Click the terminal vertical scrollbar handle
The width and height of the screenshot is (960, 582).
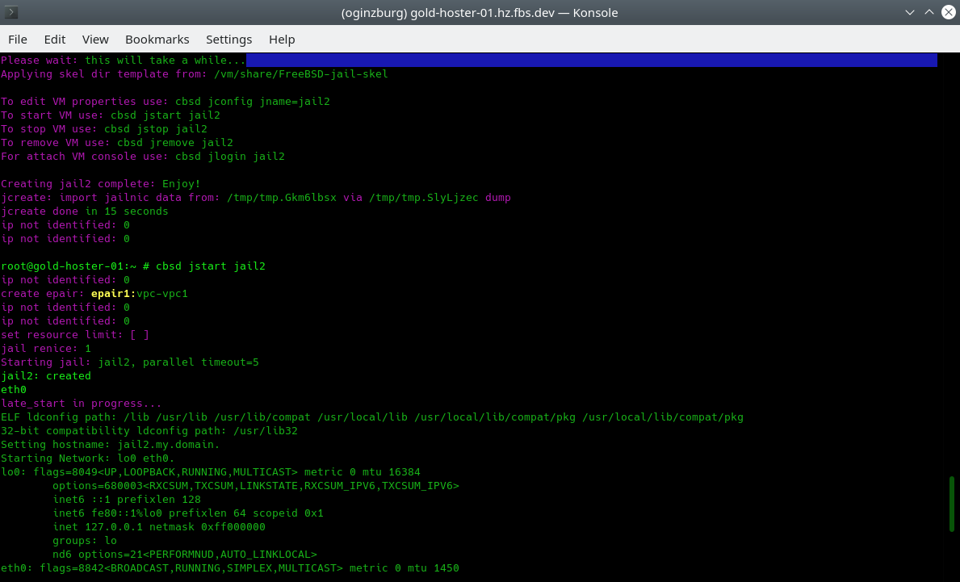[952, 504]
